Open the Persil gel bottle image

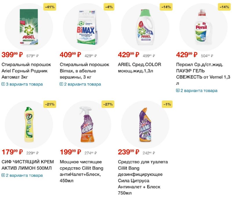click(203, 27)
